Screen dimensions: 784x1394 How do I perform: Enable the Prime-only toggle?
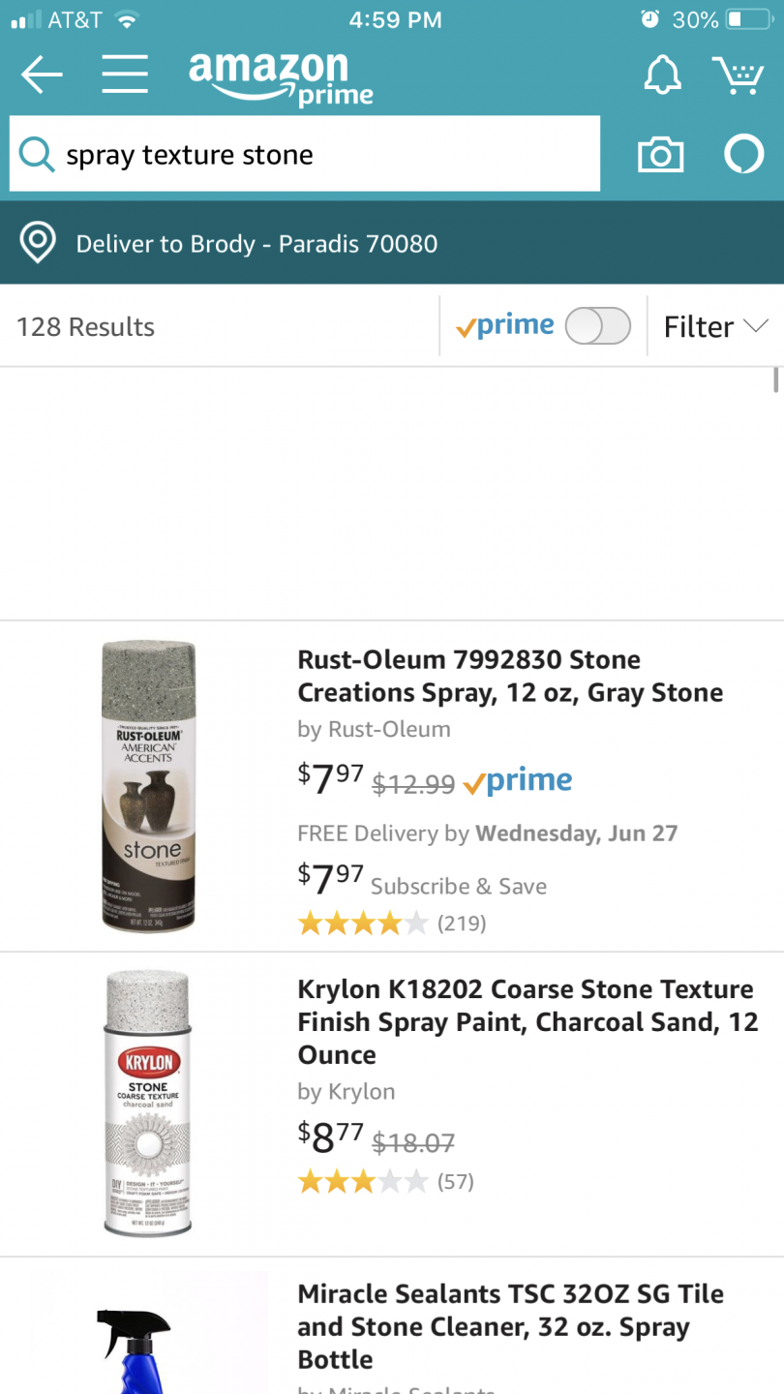coord(597,326)
